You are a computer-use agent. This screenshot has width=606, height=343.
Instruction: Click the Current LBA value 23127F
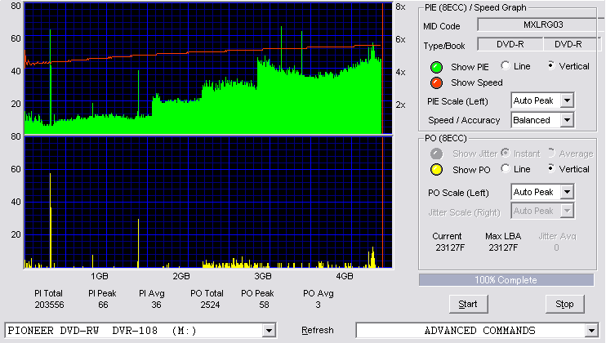coord(450,247)
